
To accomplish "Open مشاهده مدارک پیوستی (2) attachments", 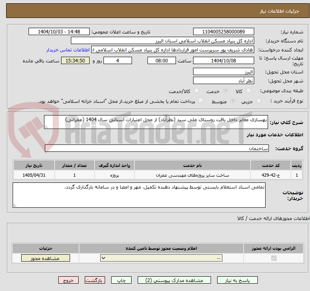I will click(176, 280).
